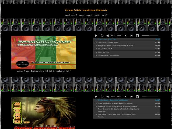The width and height of the screenshot is (172, 129).
Task: Select track Svadhyaya - Deepke & Wirk
Action: [126, 42]
